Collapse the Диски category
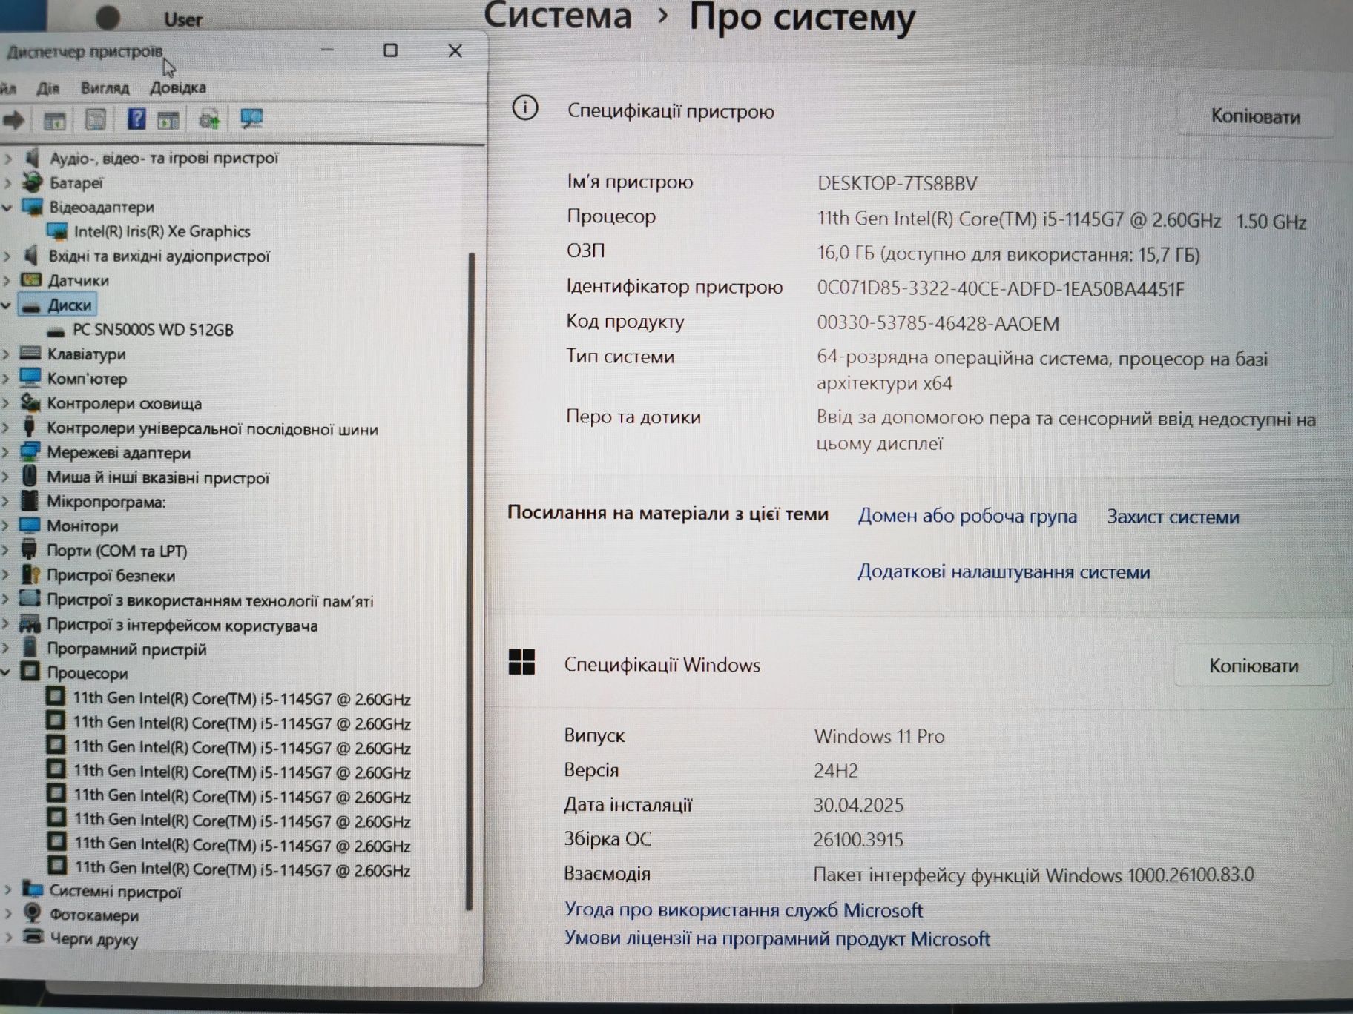 point(7,305)
